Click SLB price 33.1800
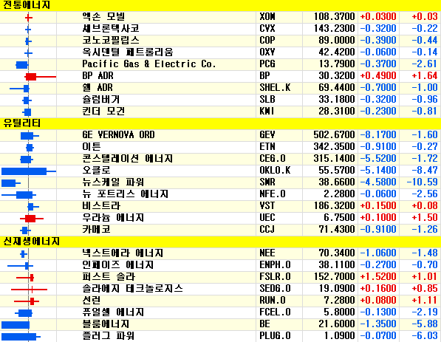This screenshot has height=342, width=441. tap(336, 100)
